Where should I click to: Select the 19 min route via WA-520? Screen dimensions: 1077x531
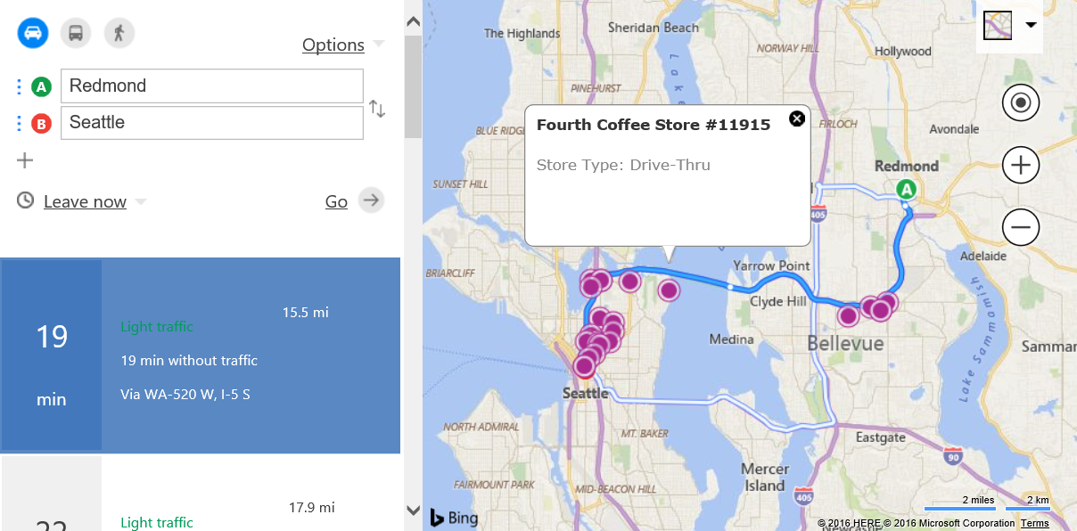tap(201, 355)
